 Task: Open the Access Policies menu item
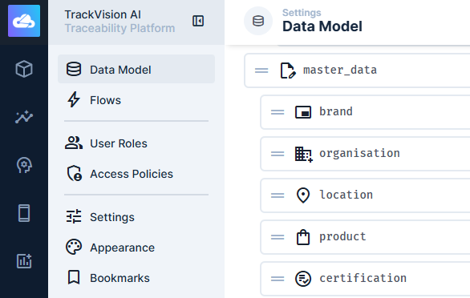coord(136,174)
